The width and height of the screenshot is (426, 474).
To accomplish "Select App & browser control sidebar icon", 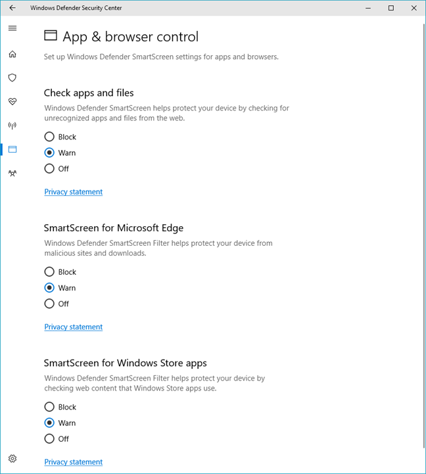I will click(12, 149).
